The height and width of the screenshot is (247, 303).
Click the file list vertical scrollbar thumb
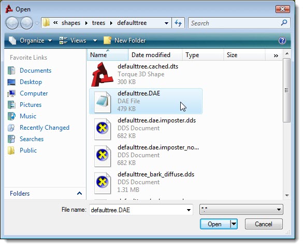287,90
